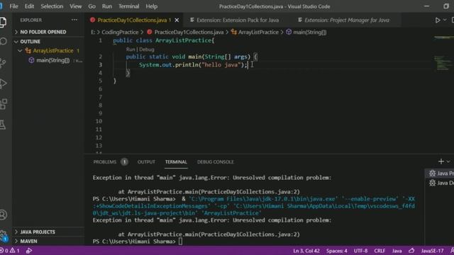Open the Run menu
The image size is (454, 255).
click(x=107, y=6)
